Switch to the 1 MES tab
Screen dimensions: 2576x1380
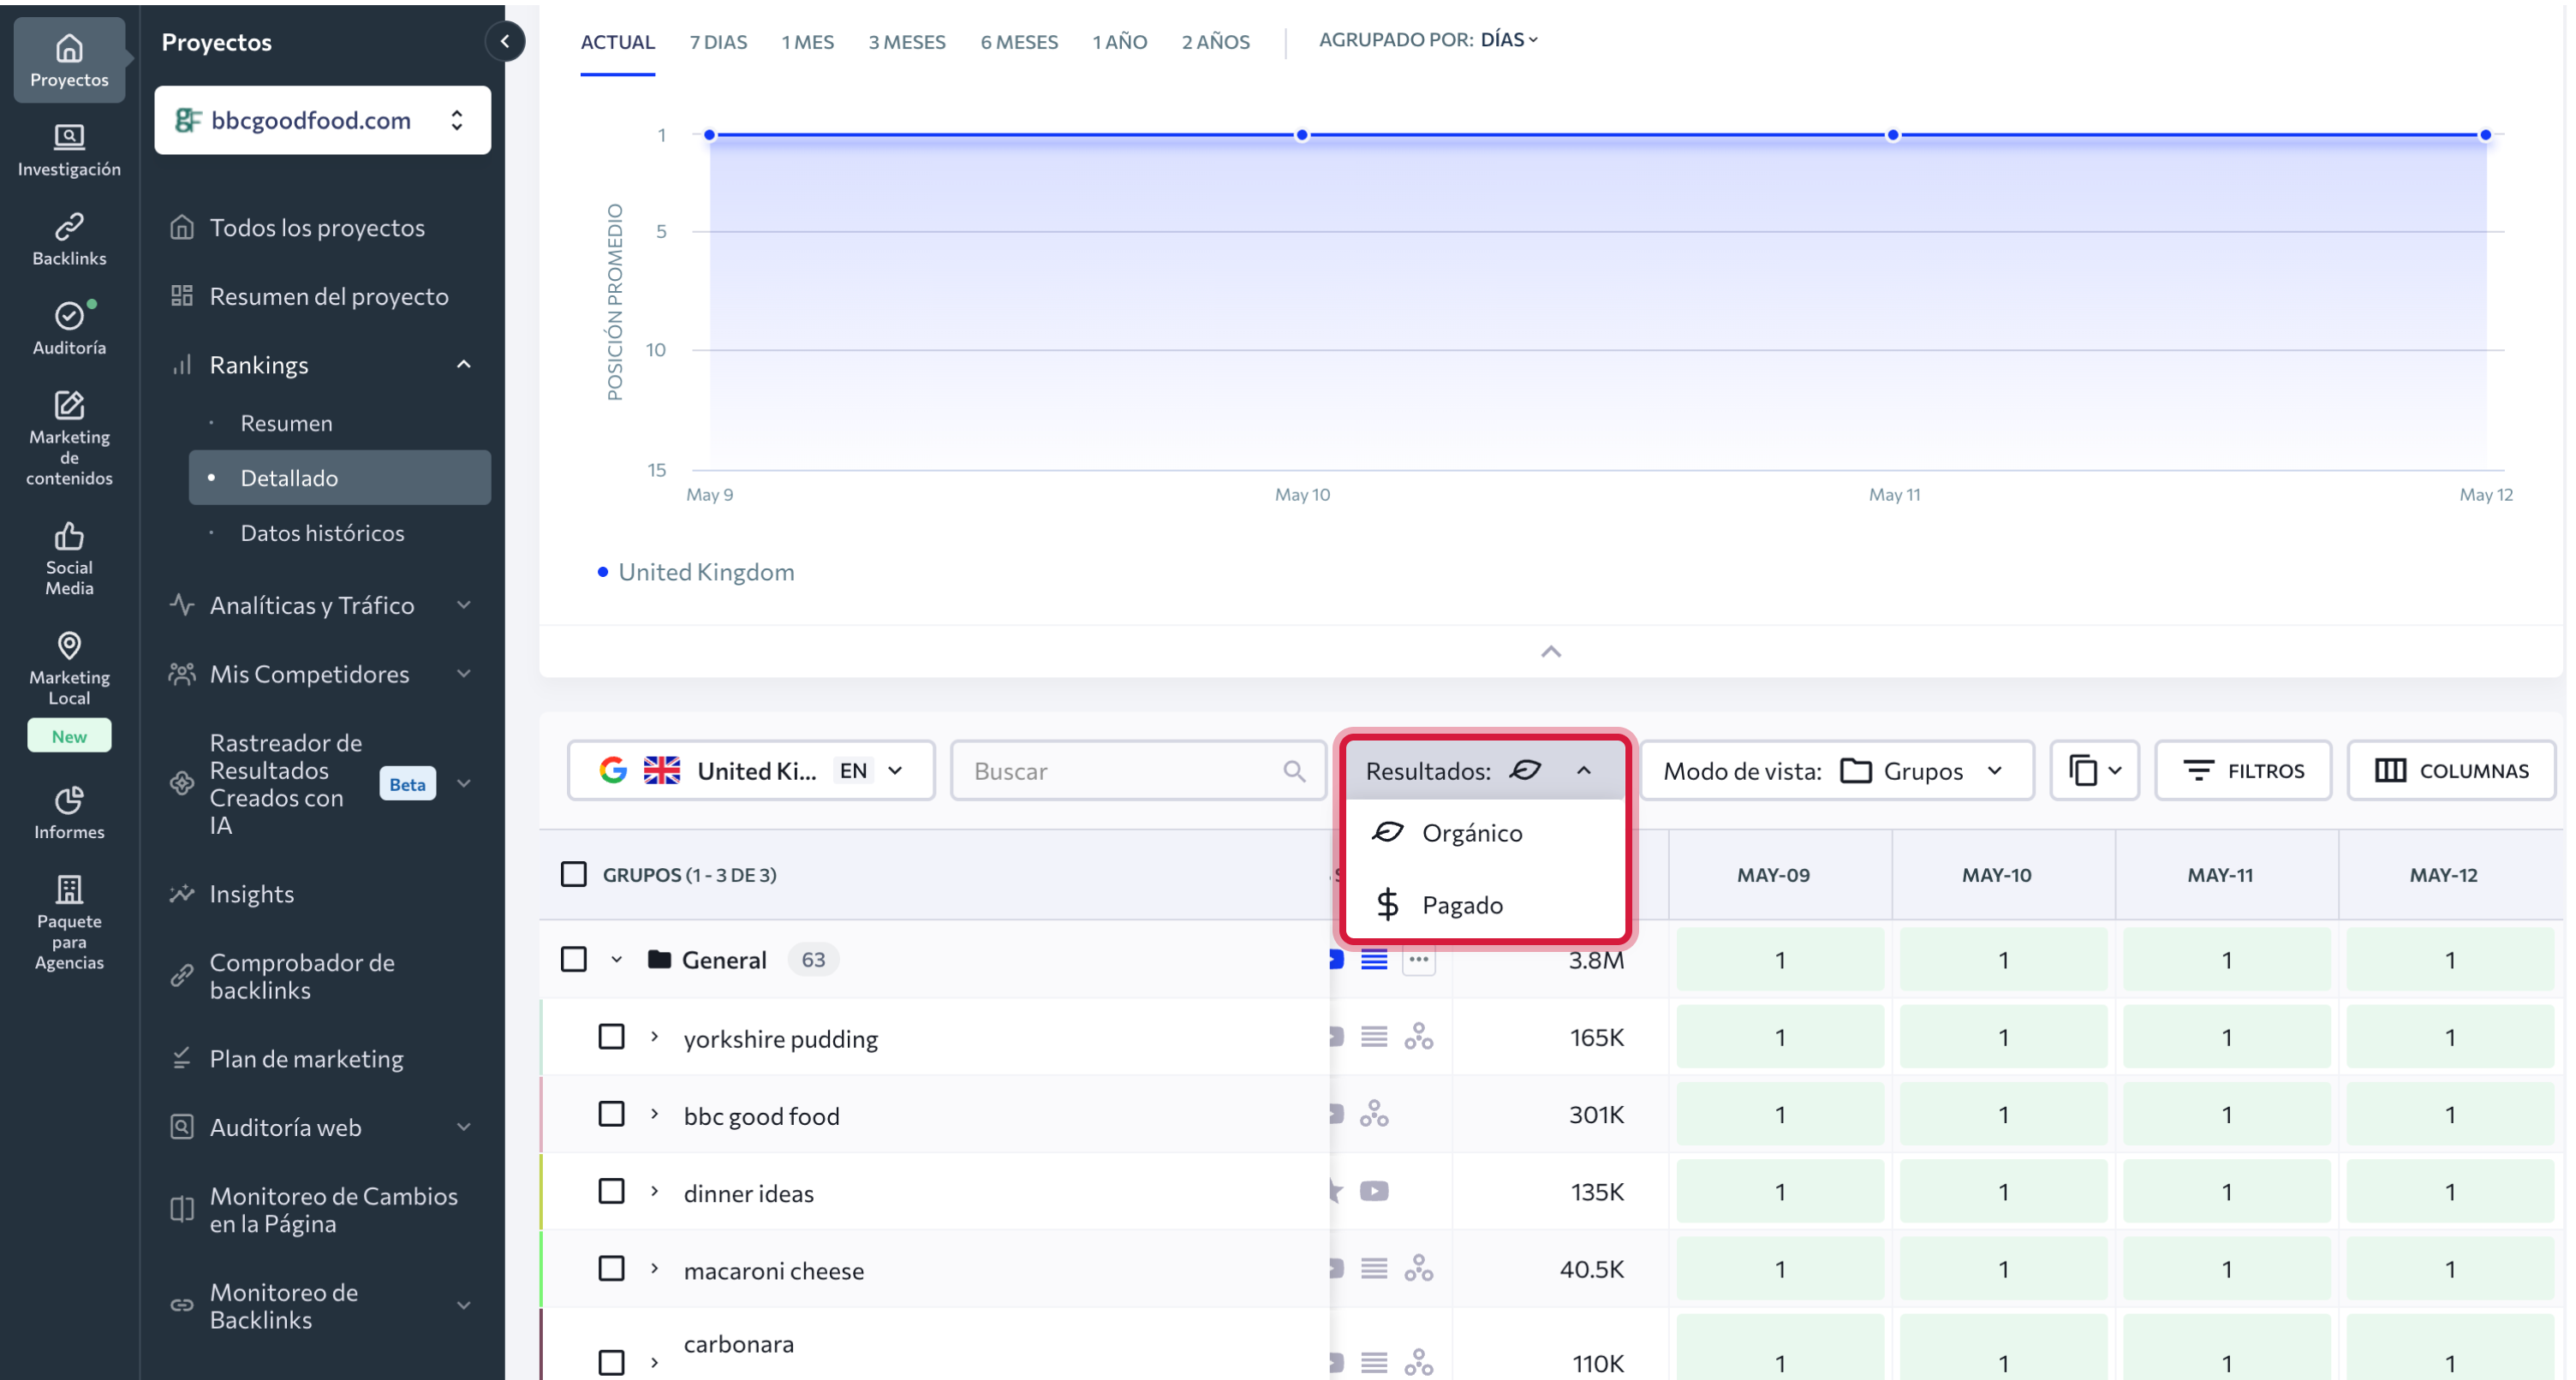coord(807,42)
